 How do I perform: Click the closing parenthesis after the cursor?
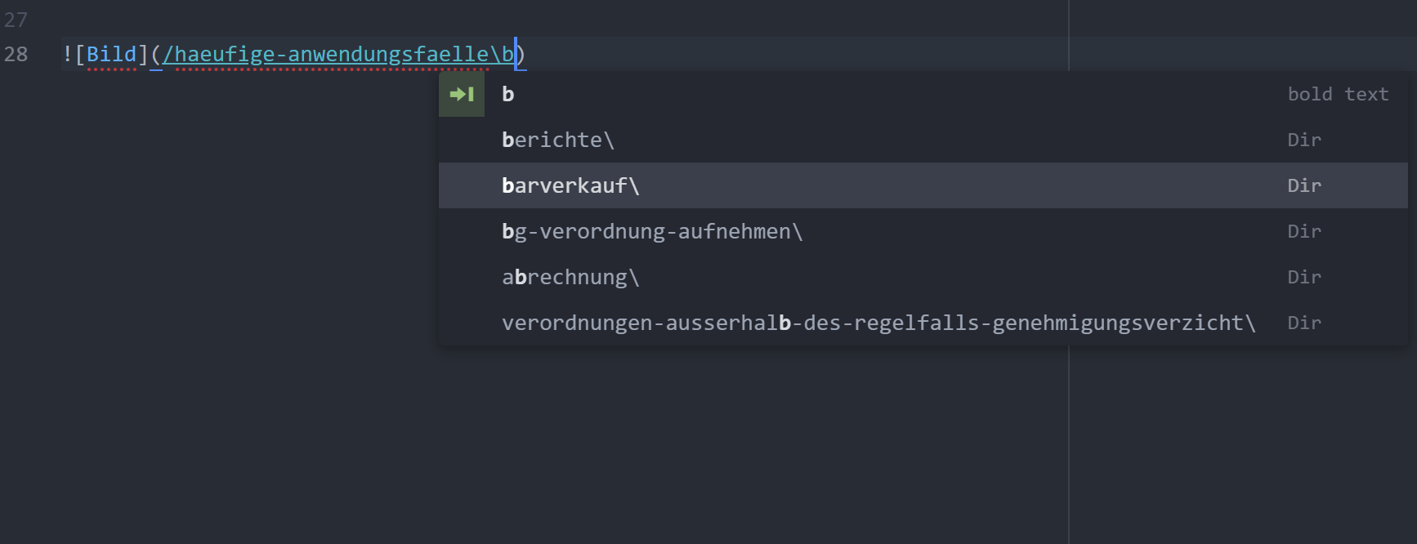pyautogui.click(x=522, y=54)
